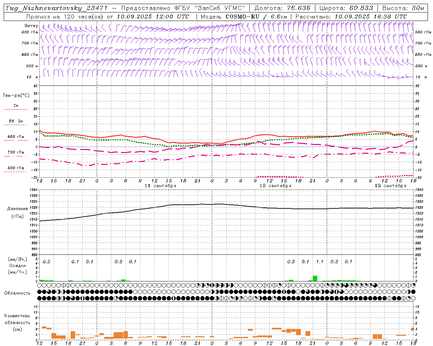Click the Модель COSMO-RU / 6.6км label
433x346 pixels.
point(244,17)
